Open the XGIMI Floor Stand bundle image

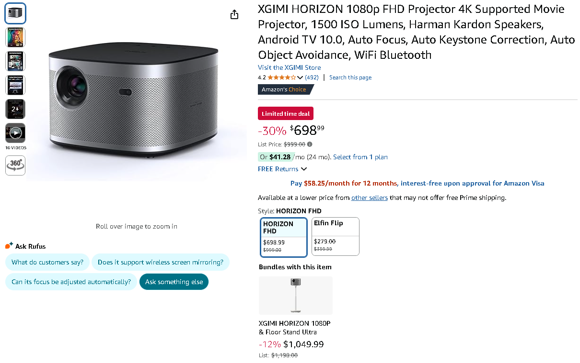295,295
